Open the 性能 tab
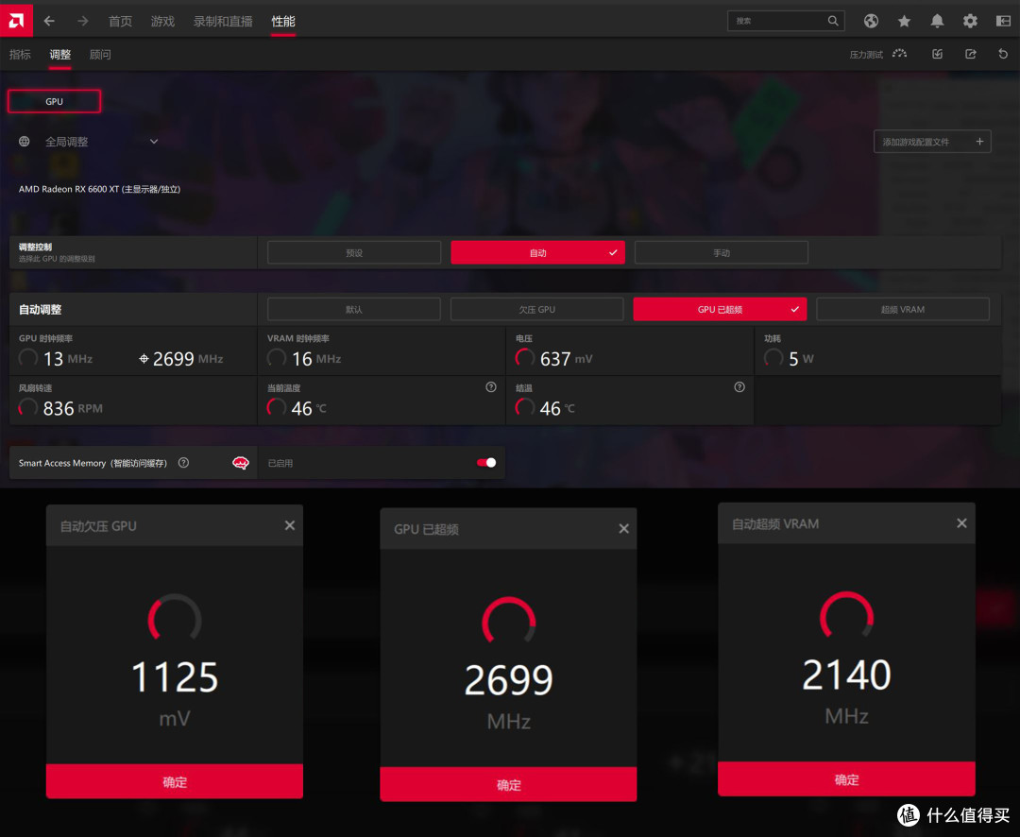Screen dimensions: 1020x837 click(x=283, y=22)
